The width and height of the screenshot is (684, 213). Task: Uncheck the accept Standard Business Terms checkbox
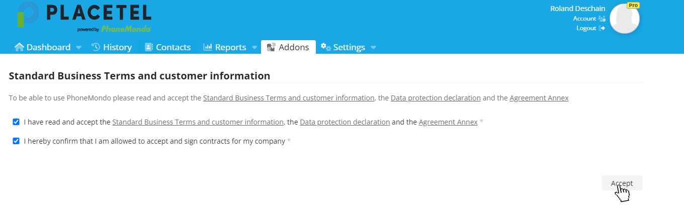pyautogui.click(x=16, y=122)
